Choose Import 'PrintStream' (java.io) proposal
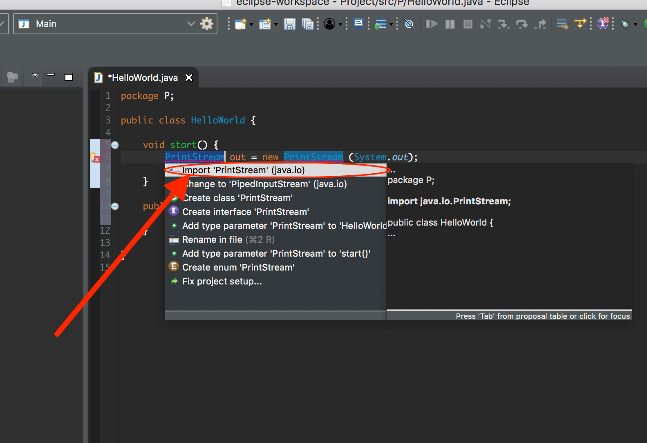Image resolution: width=647 pixels, height=443 pixels. (275, 170)
